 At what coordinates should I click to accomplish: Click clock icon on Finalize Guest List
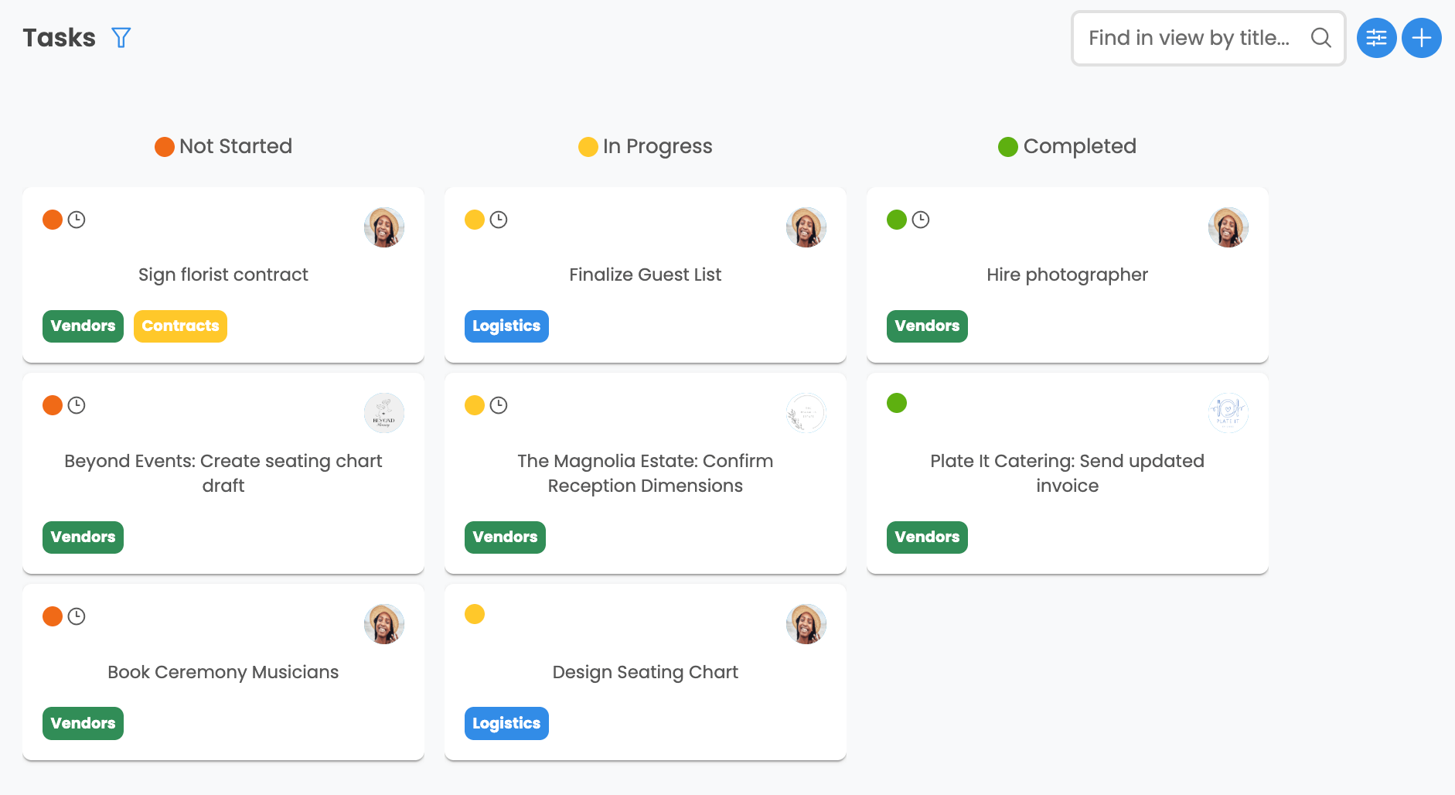point(499,220)
